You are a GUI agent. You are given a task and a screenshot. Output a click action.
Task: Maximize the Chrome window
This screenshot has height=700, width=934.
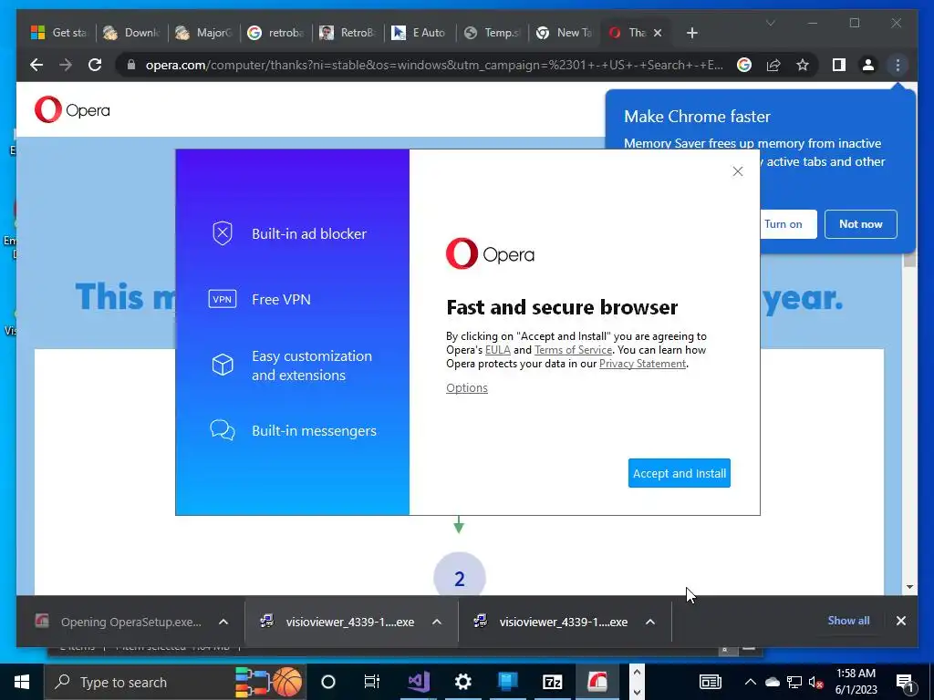tap(854, 23)
